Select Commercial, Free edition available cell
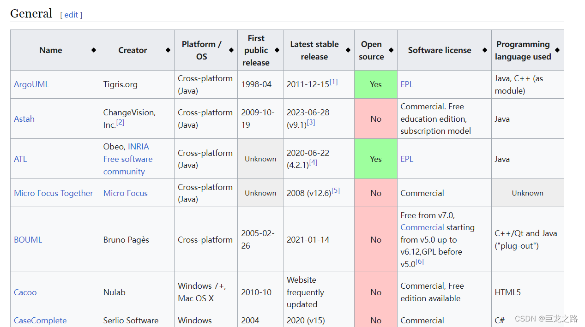This screenshot has height=327, width=585. (x=444, y=292)
